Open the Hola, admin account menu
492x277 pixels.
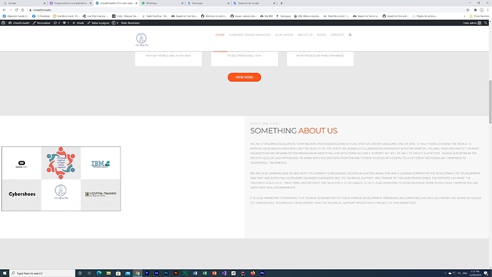point(472,23)
